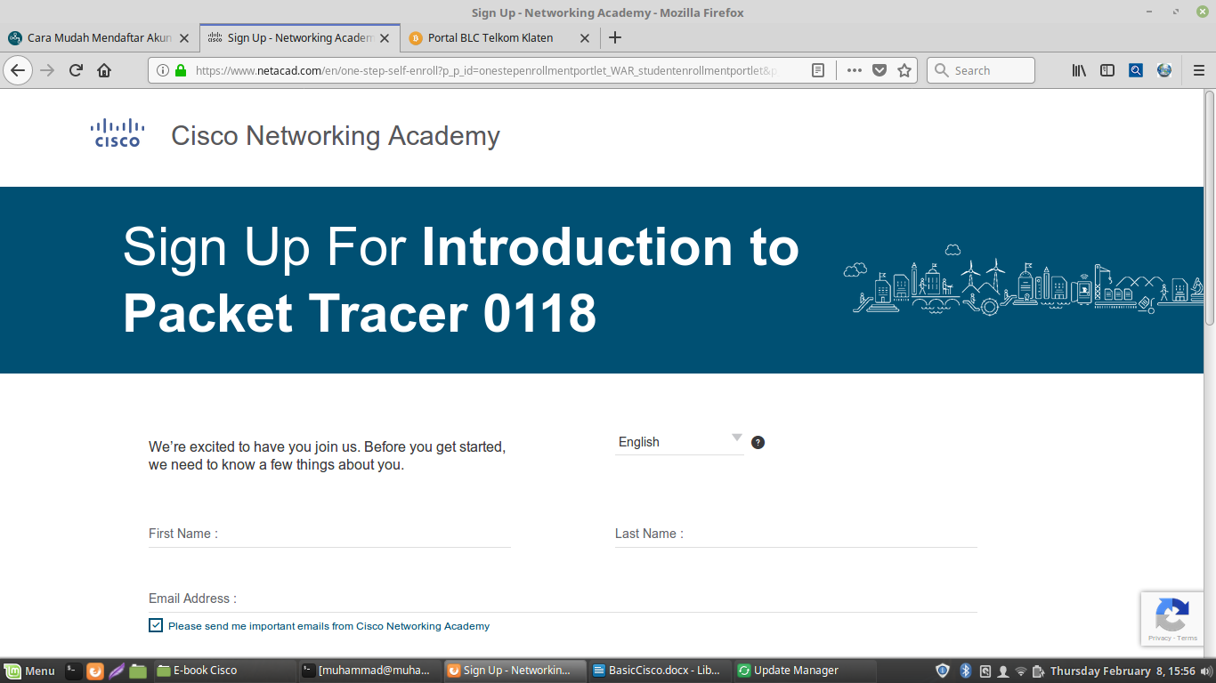
Task: Close the Cara Mudah Mendaftar Akun tab
Action: (184, 38)
